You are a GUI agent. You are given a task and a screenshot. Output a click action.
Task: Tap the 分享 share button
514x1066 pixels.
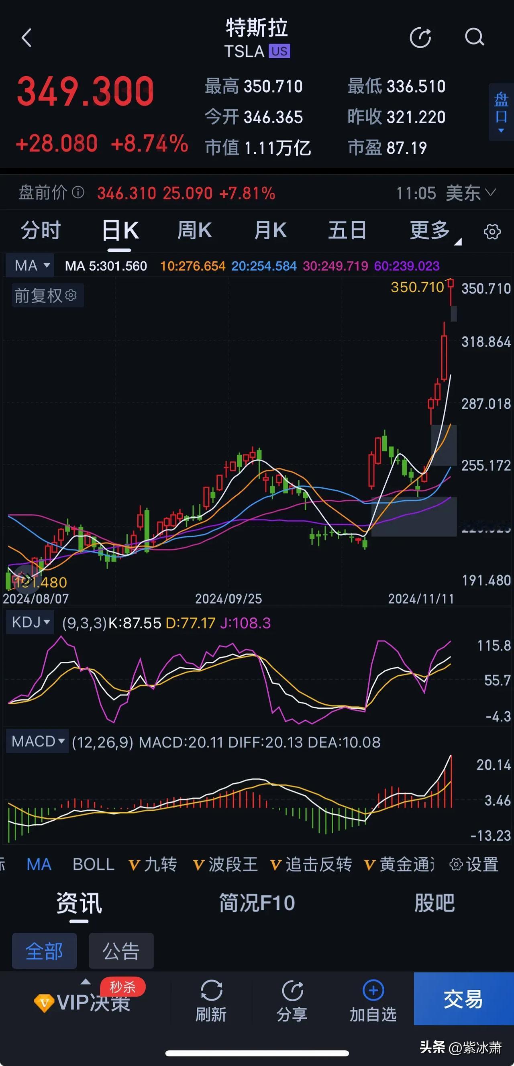pos(292,1001)
